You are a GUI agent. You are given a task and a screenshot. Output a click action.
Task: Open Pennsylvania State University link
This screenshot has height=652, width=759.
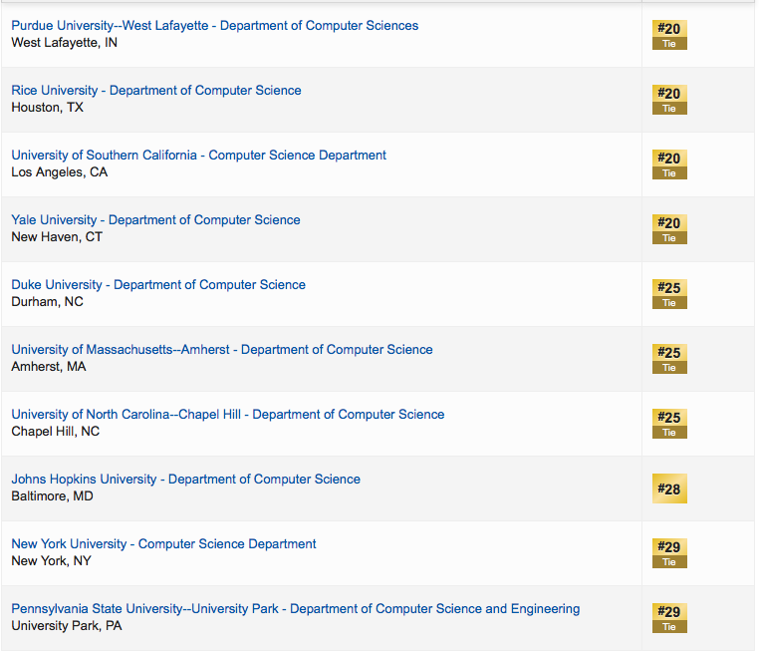(295, 609)
